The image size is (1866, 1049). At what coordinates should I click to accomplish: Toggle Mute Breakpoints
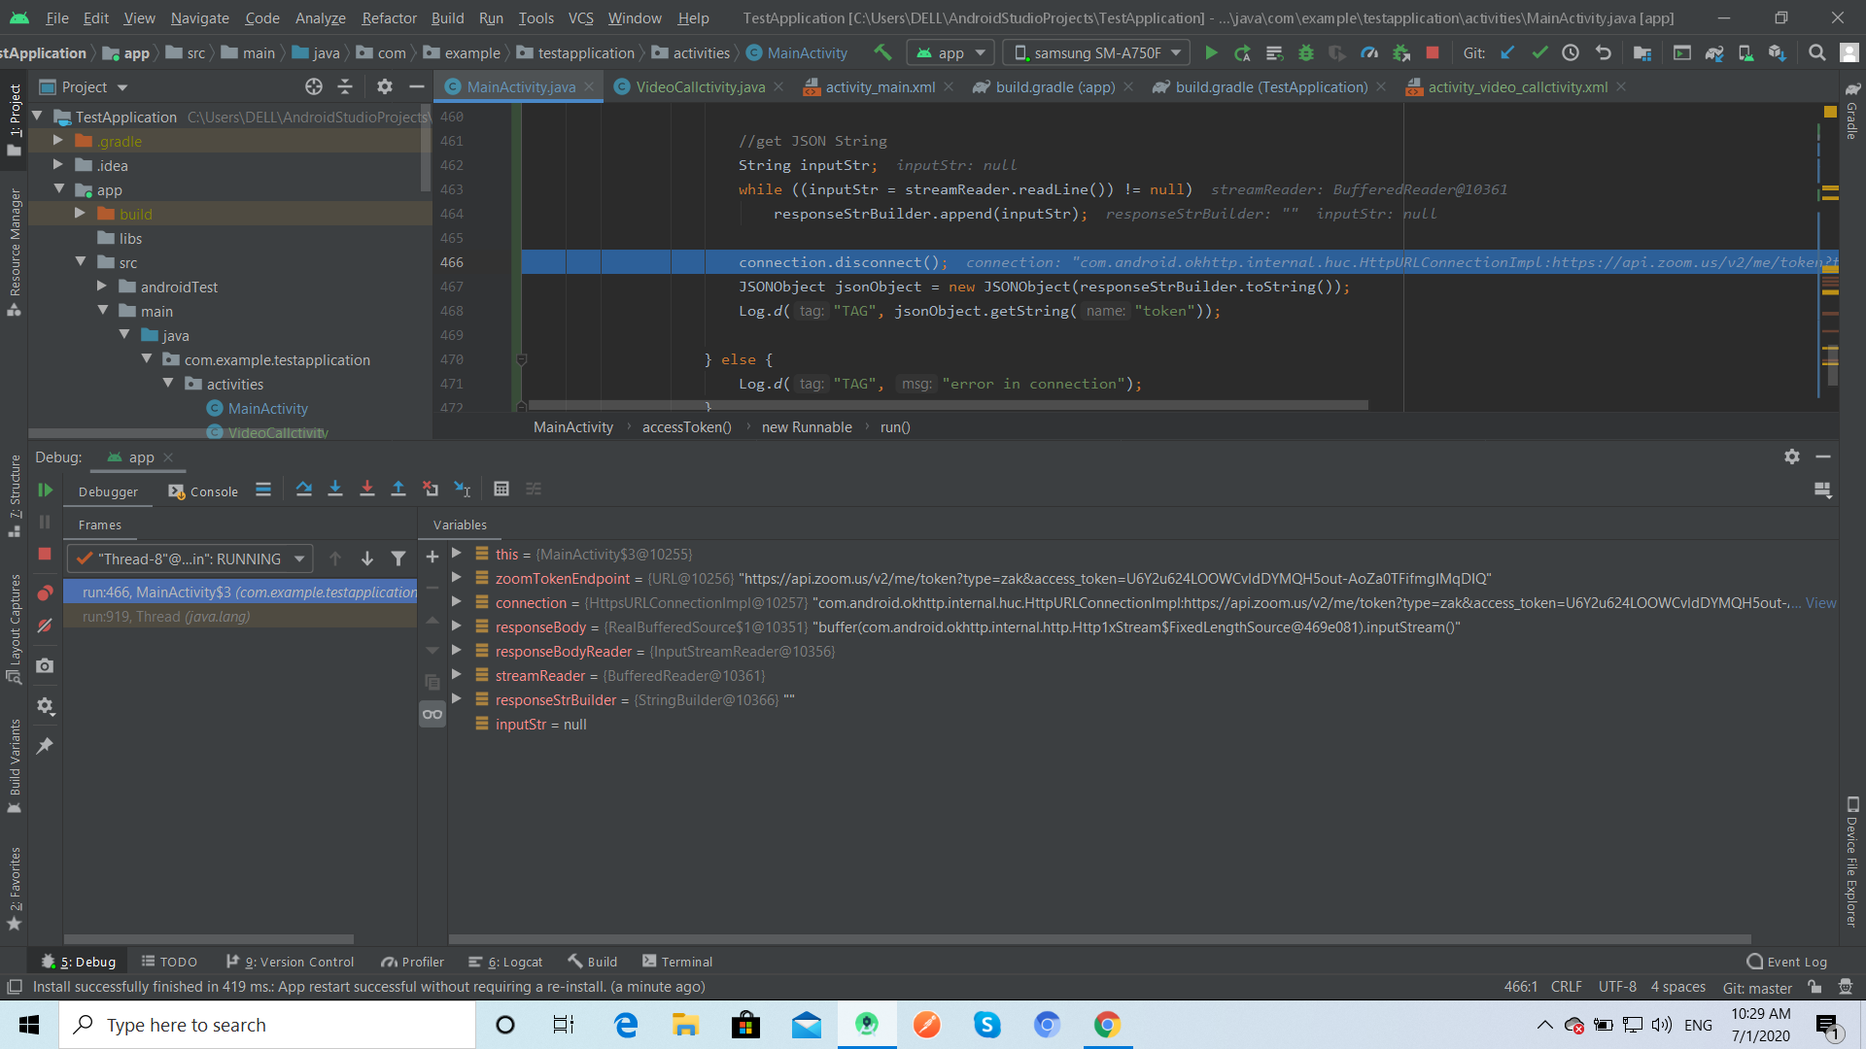click(x=45, y=626)
